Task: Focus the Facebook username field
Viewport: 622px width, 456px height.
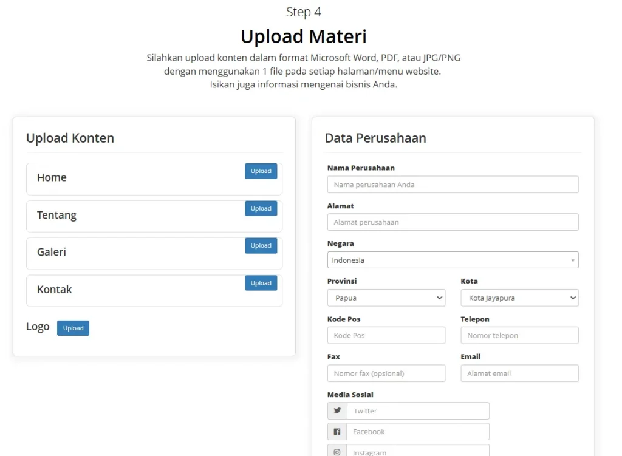Action: coord(418,432)
